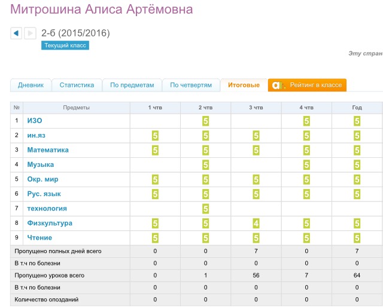Open the ин.яз subject link

coord(37,135)
